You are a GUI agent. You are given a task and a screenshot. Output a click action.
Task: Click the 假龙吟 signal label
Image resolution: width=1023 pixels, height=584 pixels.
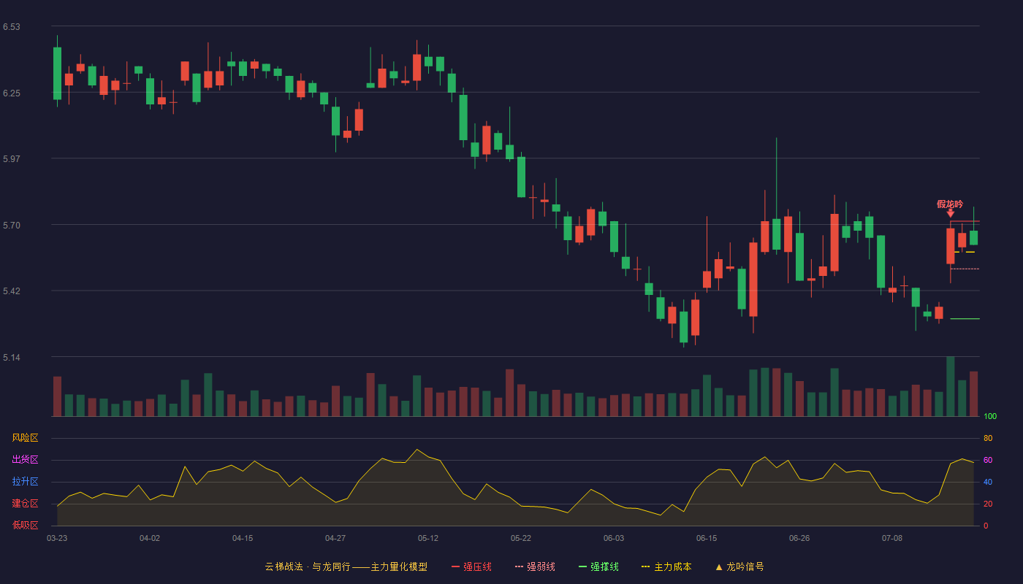coord(950,204)
